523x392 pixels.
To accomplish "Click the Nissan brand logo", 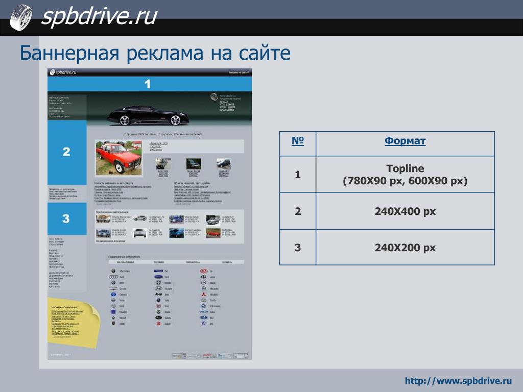I will pos(113,300).
